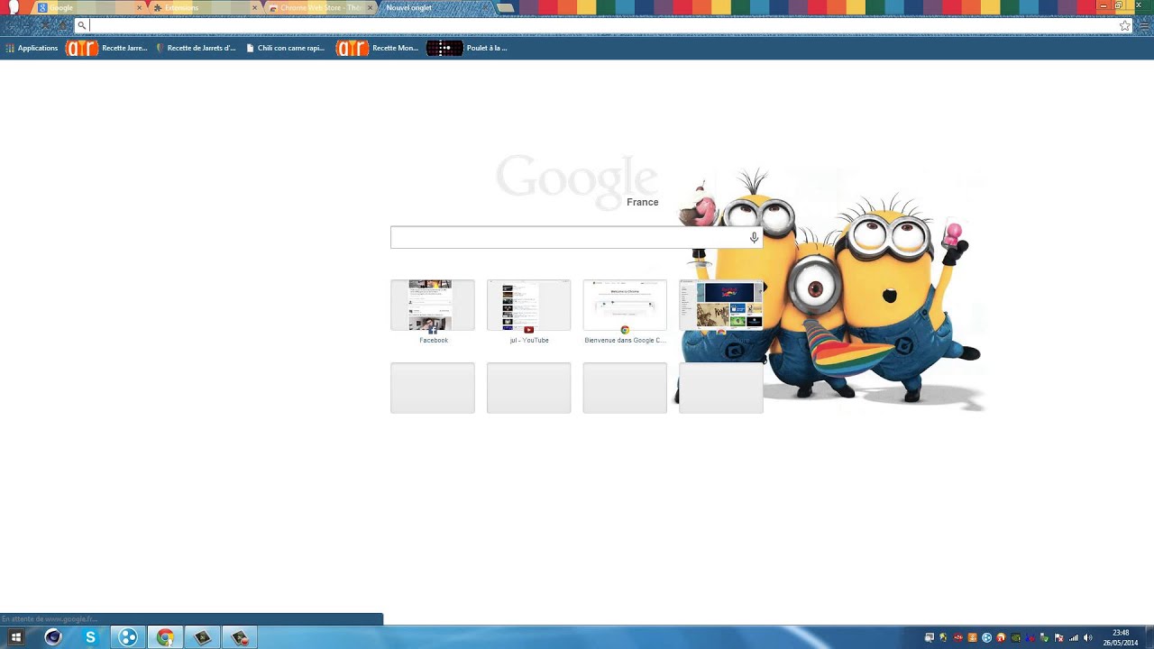Open the volume control in system tray
This screenshot has height=649, width=1154.
pyautogui.click(x=1087, y=638)
